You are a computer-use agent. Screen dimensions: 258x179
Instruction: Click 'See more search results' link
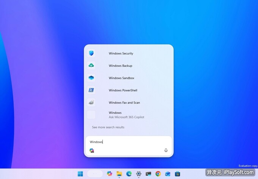pyautogui.click(x=108, y=127)
